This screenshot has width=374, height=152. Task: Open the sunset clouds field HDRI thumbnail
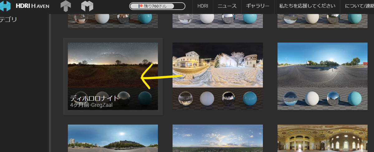coord(218,138)
